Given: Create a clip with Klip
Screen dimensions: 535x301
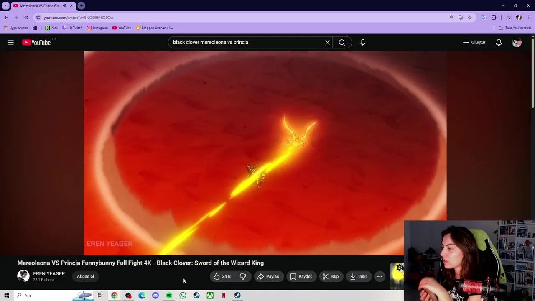Looking at the screenshot, I should [x=331, y=276].
